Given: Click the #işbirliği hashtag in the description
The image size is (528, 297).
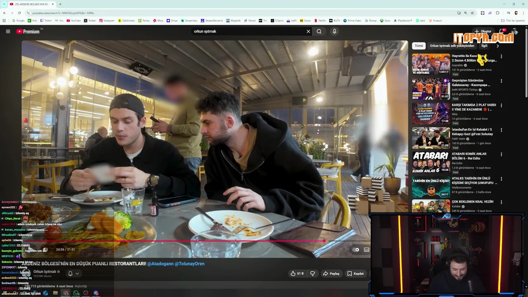Looking at the screenshot, I should [81, 286].
